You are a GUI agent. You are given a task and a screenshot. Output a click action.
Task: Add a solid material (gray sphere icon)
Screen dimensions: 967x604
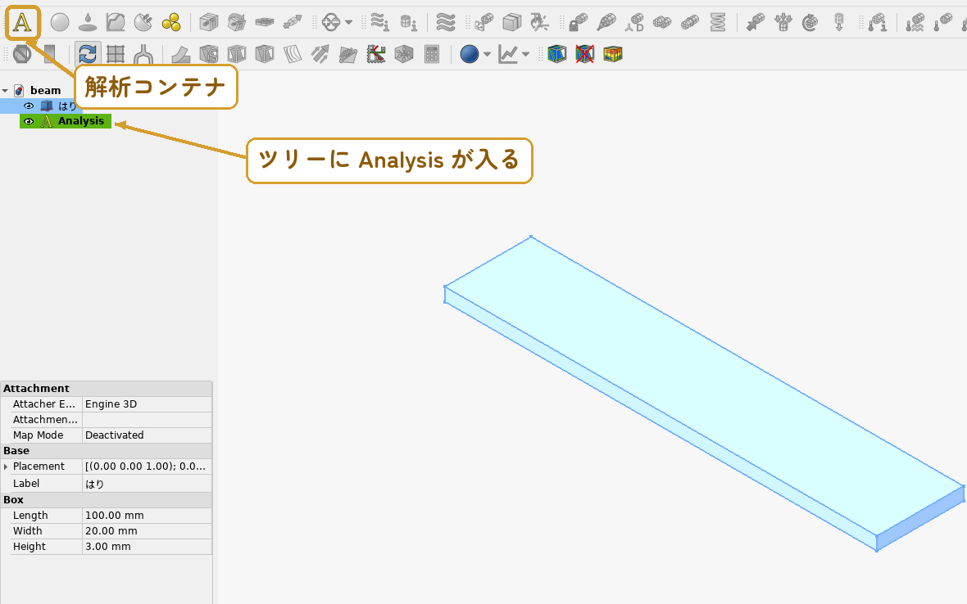[60, 23]
